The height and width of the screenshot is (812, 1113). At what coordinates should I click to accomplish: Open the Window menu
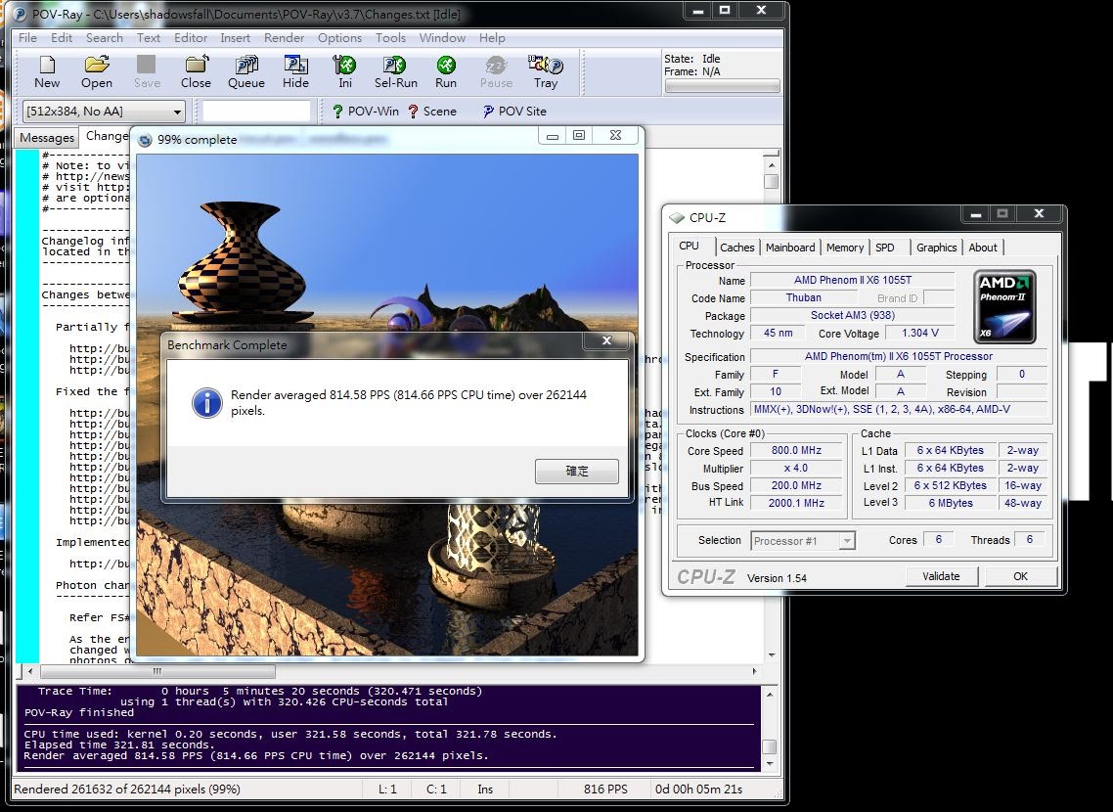coord(442,38)
